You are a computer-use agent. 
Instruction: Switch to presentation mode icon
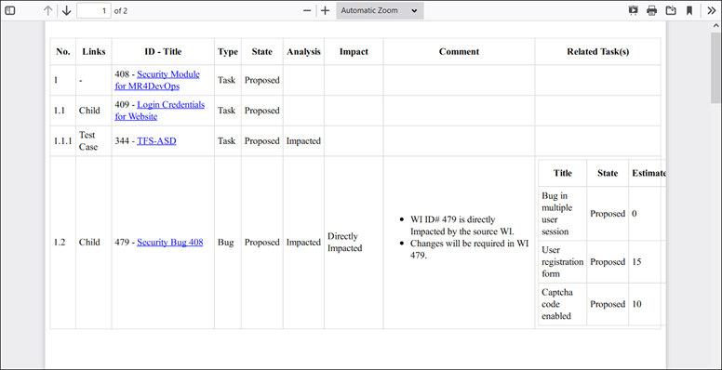[634, 10]
